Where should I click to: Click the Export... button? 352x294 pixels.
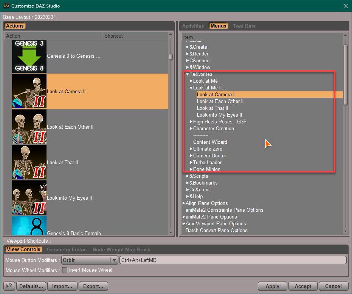tap(93, 286)
